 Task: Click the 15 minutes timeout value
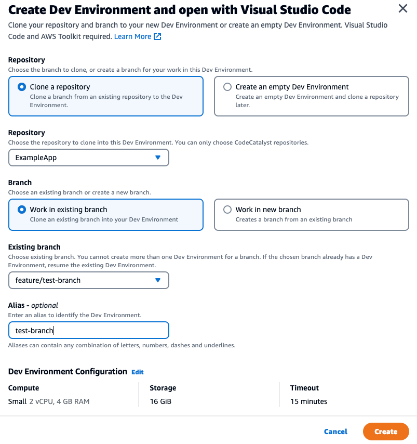point(309,401)
